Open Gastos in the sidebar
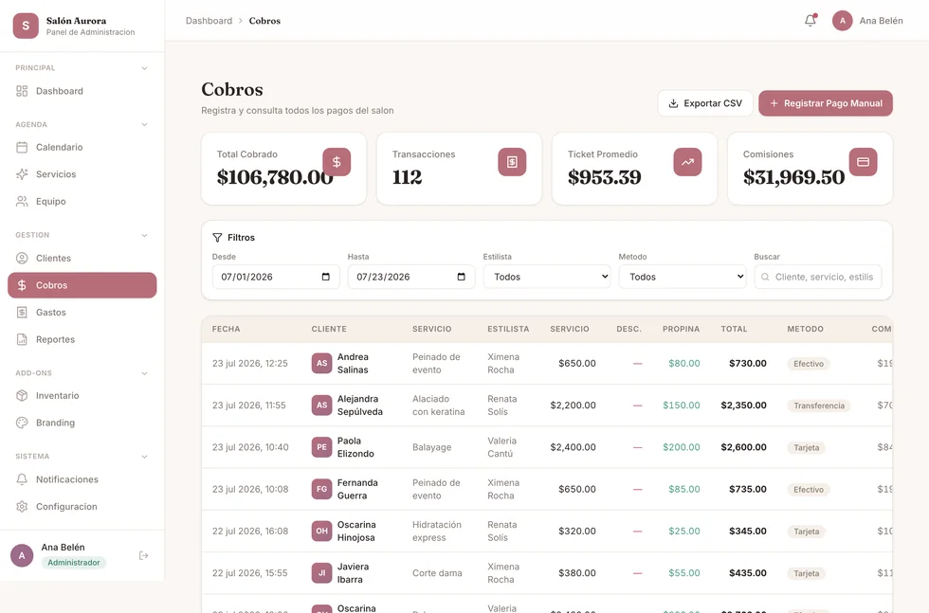The image size is (929, 613). [x=82, y=312]
